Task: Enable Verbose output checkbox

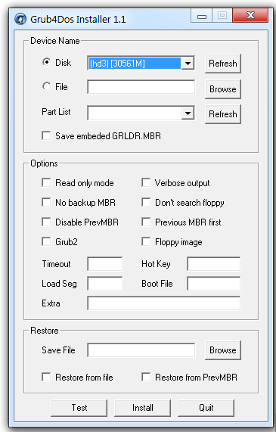Action: 146,182
